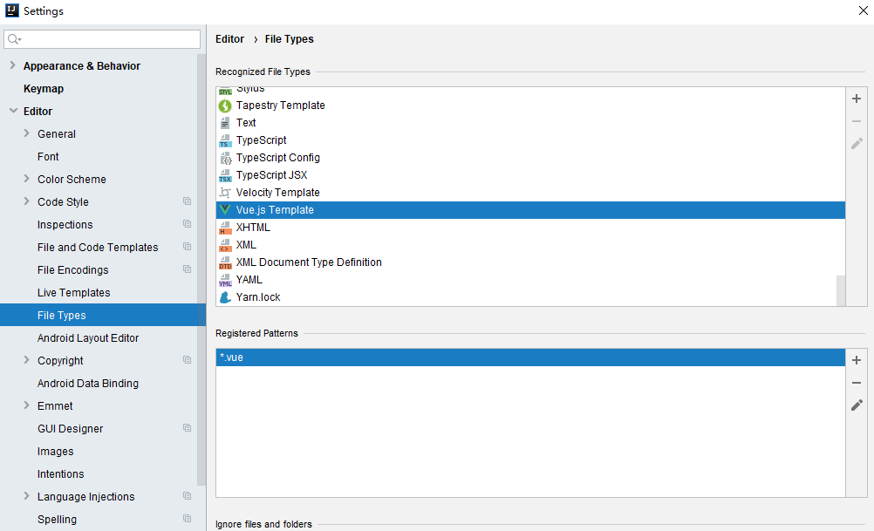This screenshot has width=874, height=531.
Task: Click the Text file type icon
Action: point(225,123)
